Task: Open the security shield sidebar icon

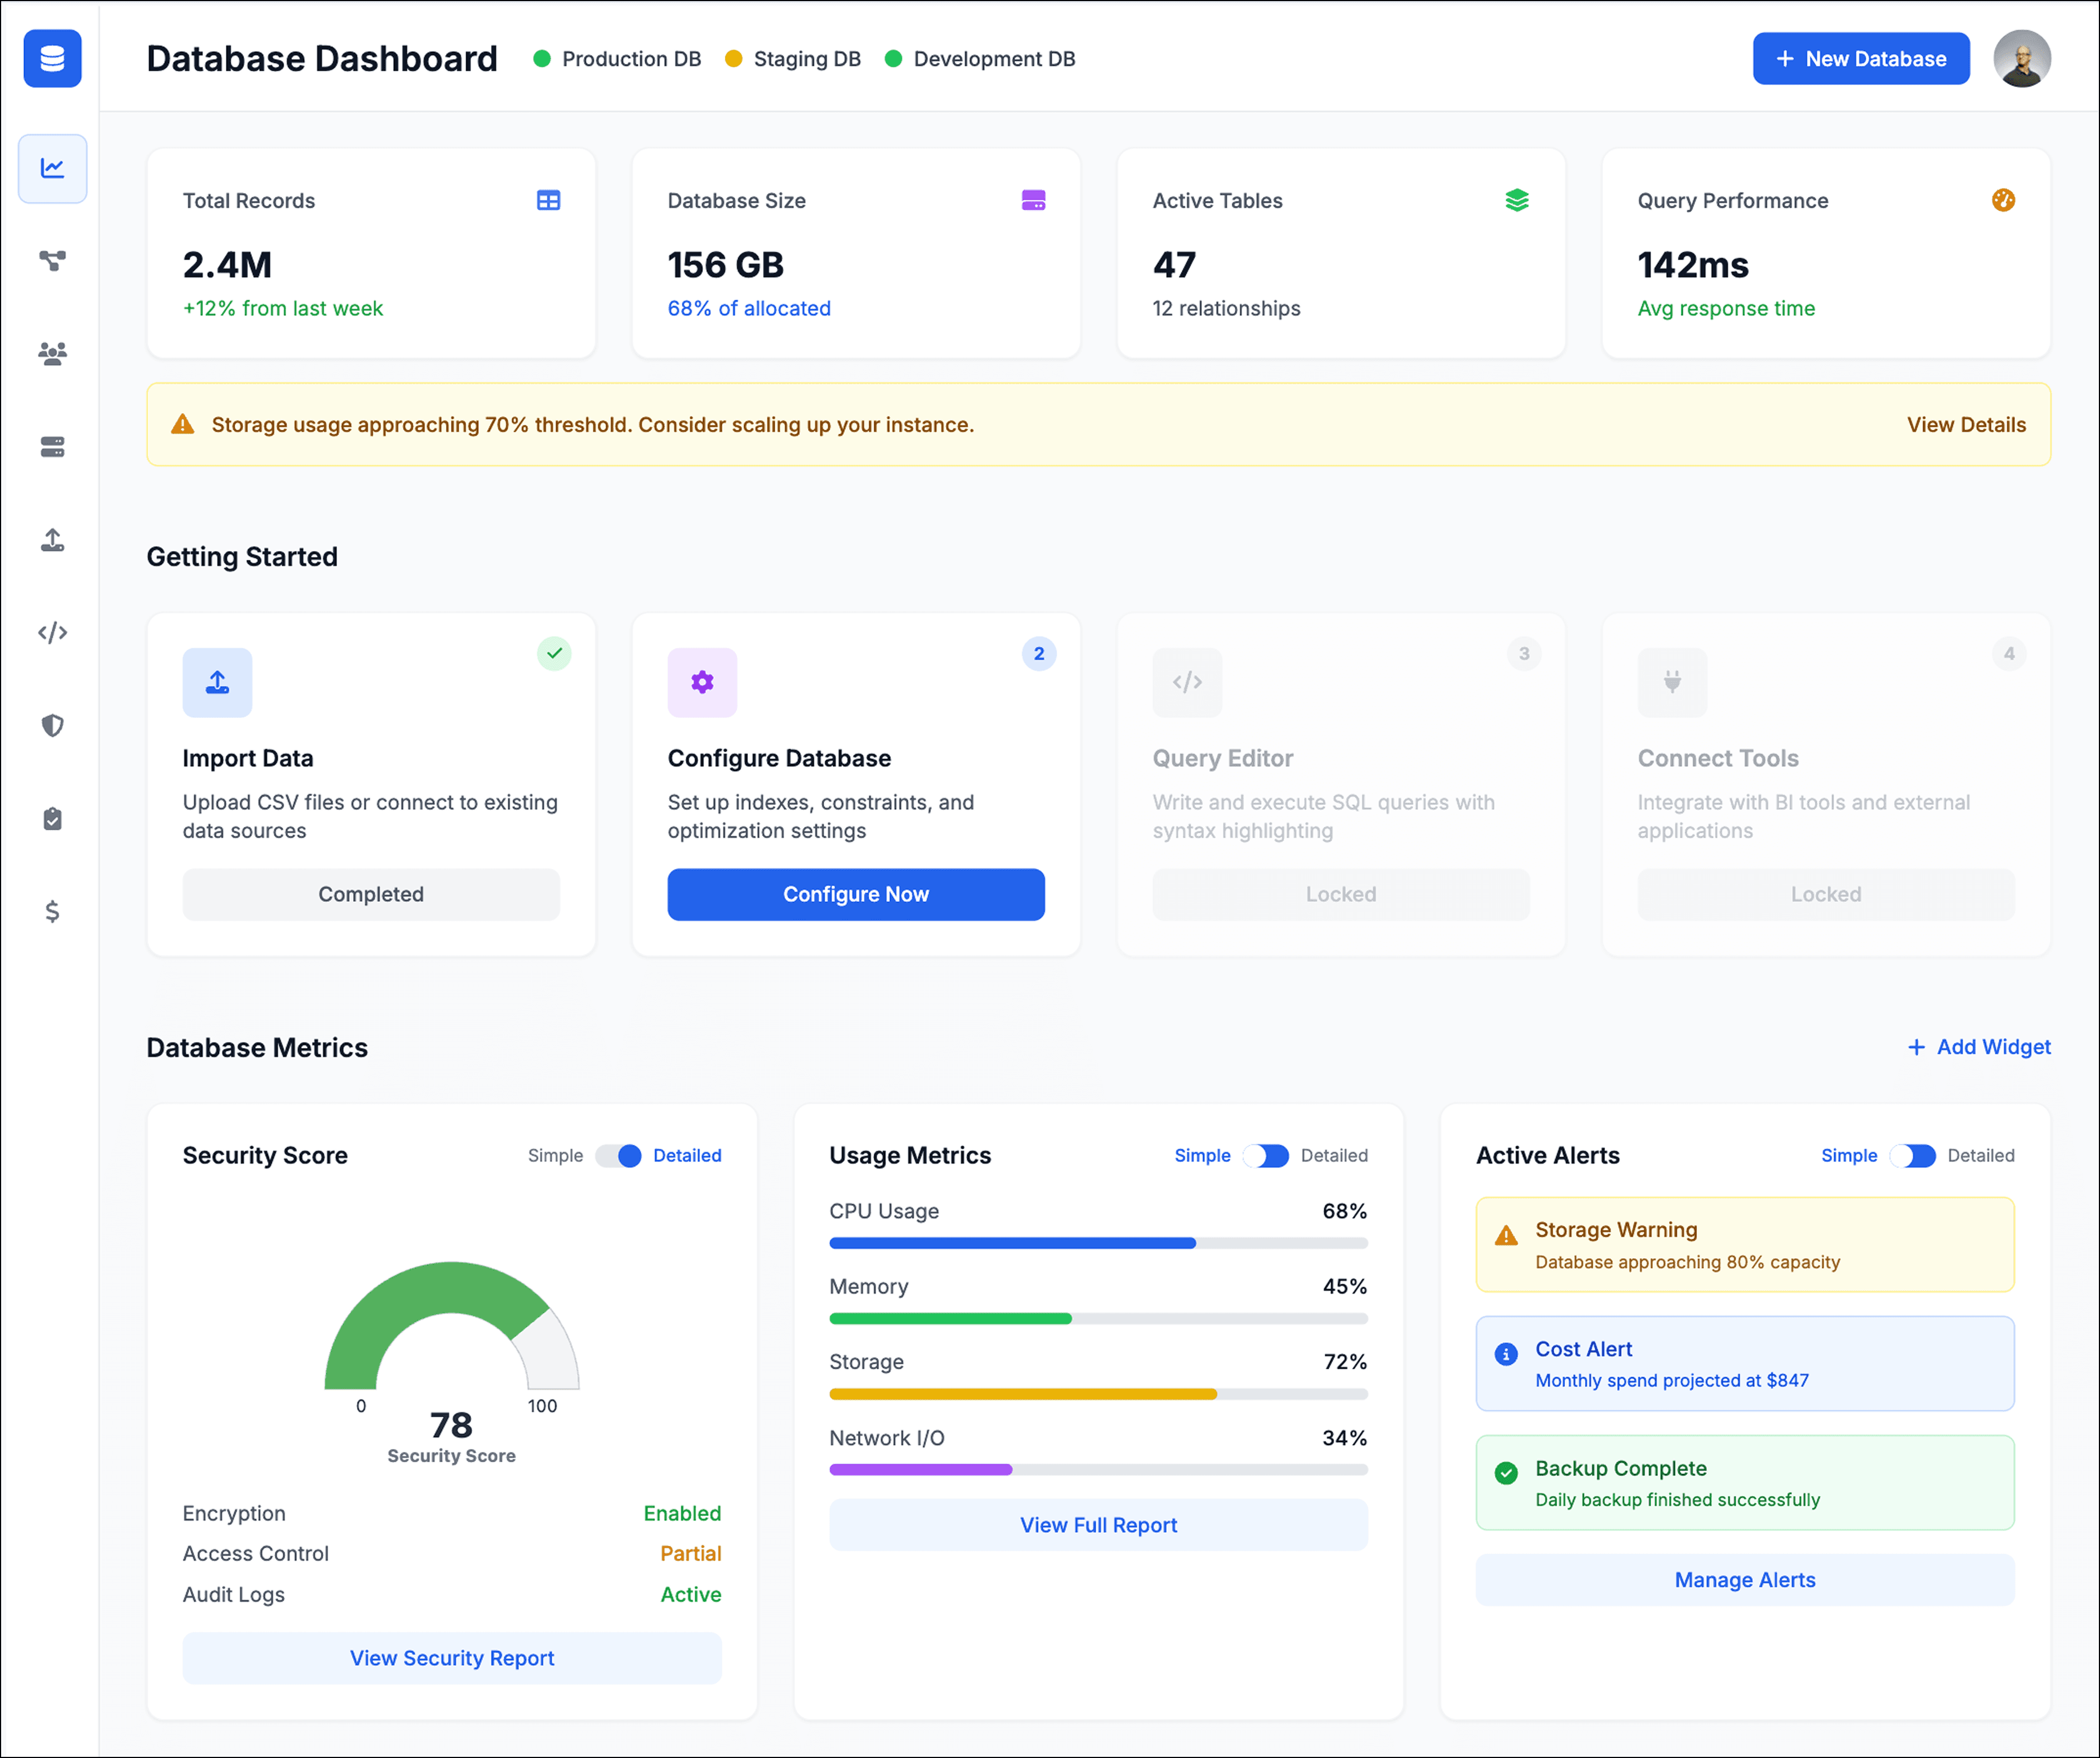Action: point(52,726)
